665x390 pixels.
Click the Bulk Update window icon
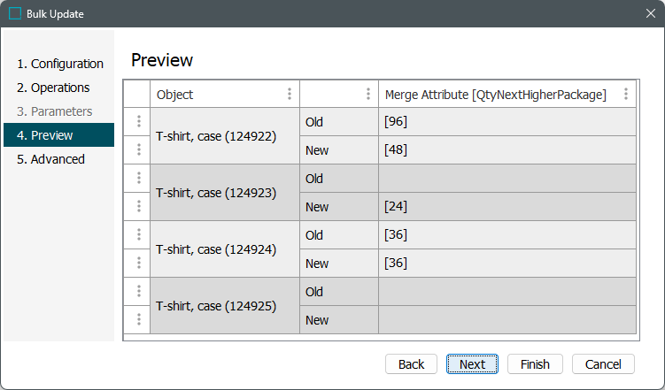[x=15, y=13]
